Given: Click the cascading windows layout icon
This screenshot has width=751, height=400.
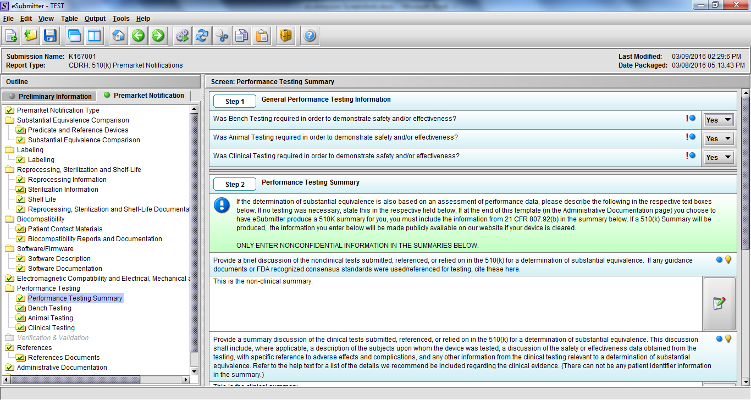Looking at the screenshot, I should [74, 36].
